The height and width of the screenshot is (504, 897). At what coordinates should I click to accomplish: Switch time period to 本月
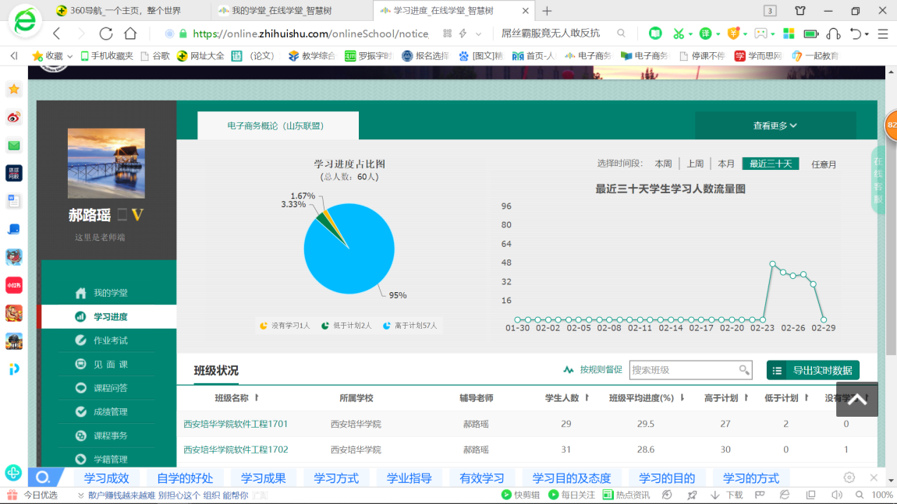click(726, 164)
